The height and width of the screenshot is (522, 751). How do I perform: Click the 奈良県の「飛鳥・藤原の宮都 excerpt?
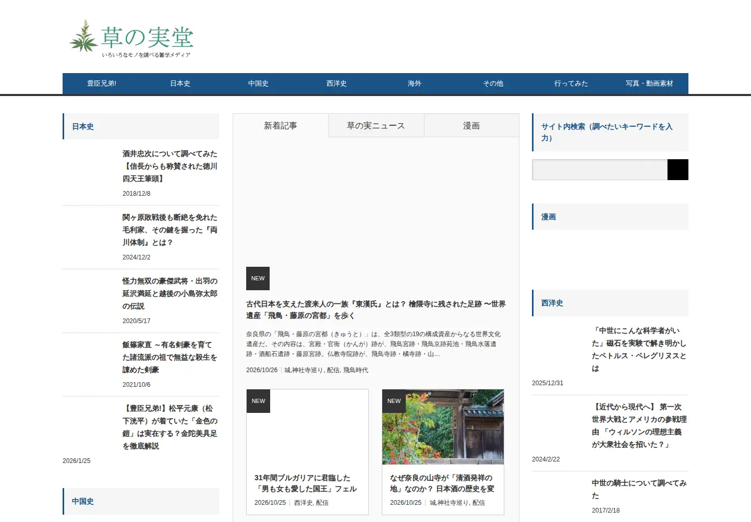pyautogui.click(x=373, y=344)
